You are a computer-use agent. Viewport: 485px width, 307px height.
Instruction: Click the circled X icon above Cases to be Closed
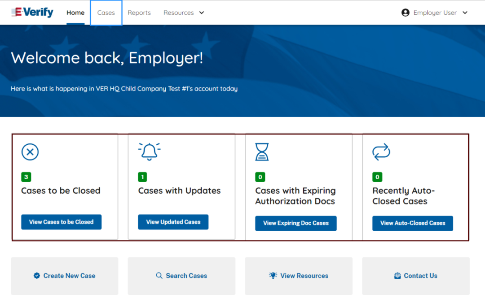[30, 152]
